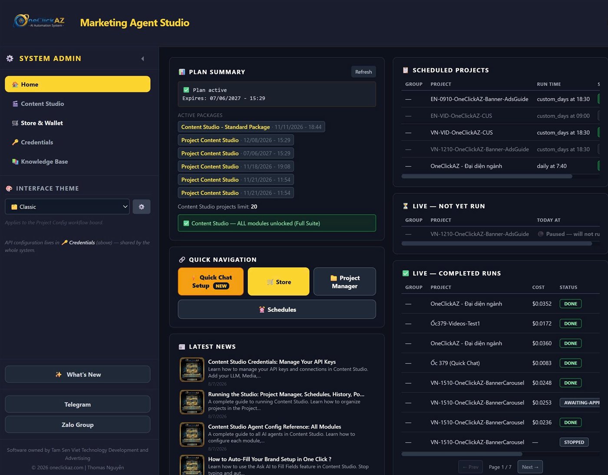Open the Home menu item
Image resolution: width=608 pixels, height=475 pixels.
click(x=78, y=84)
